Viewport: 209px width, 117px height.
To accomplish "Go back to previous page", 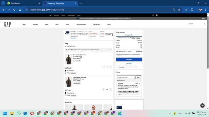I will (4, 10).
